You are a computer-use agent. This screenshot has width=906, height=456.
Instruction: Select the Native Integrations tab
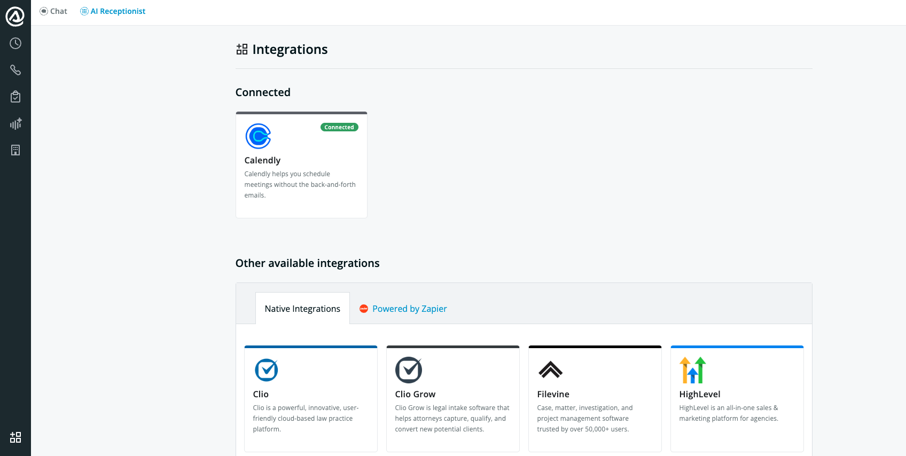(302, 308)
